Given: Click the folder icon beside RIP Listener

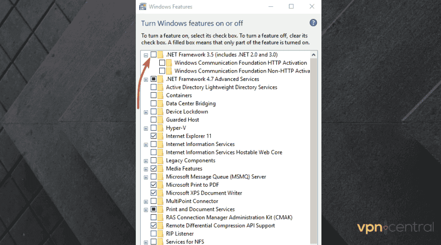Looking at the screenshot, I should coord(160,234).
